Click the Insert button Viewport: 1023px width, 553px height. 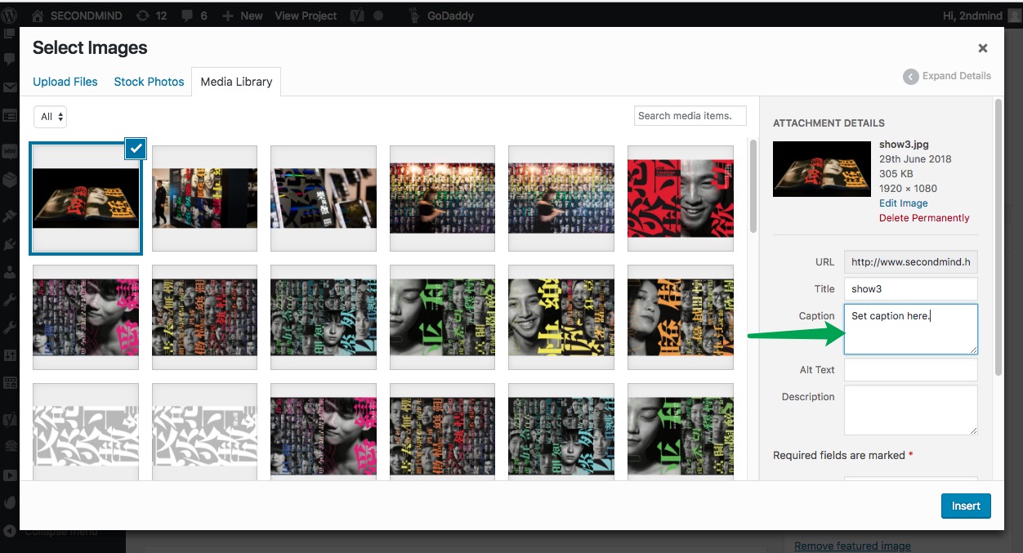pos(966,506)
